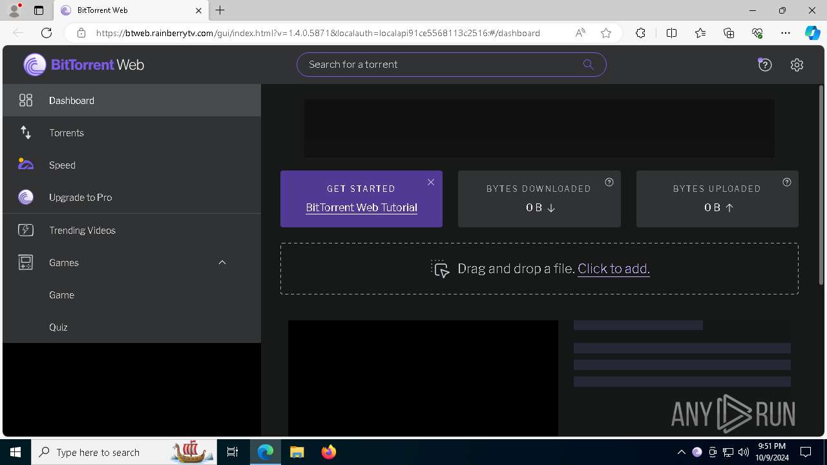Image resolution: width=827 pixels, height=465 pixels.
Task: Focus the Search for a torrent field
Action: click(x=452, y=64)
